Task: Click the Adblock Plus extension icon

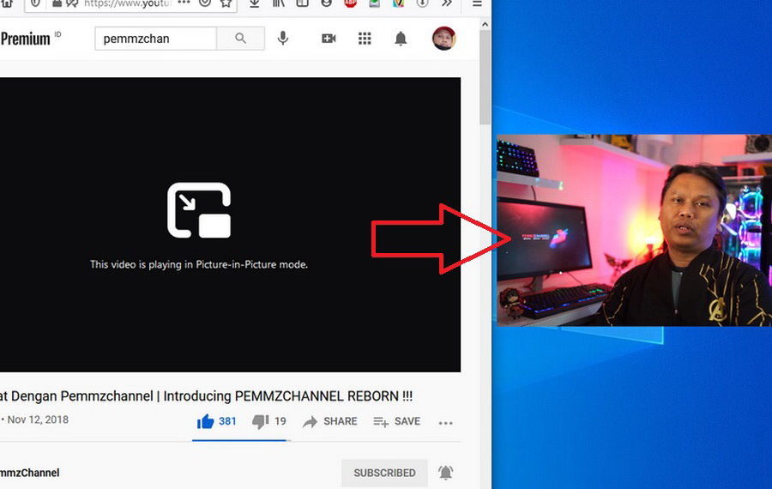Action: click(x=350, y=3)
